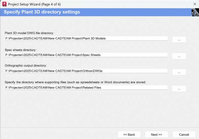Click into the Plant 3D Models path field

click(86, 38)
